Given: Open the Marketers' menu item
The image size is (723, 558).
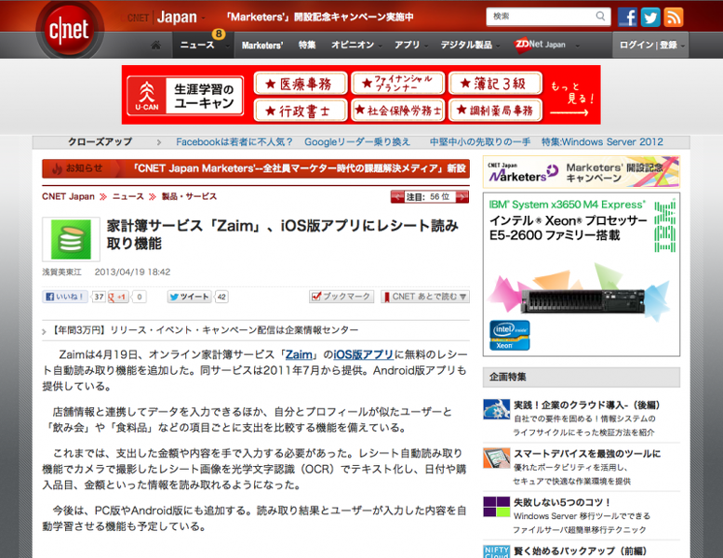Looking at the screenshot, I should [x=262, y=46].
